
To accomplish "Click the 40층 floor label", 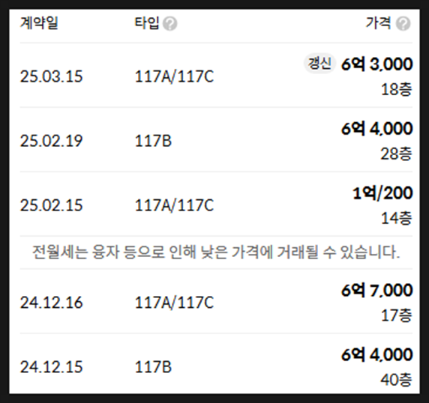I will pos(397,380).
